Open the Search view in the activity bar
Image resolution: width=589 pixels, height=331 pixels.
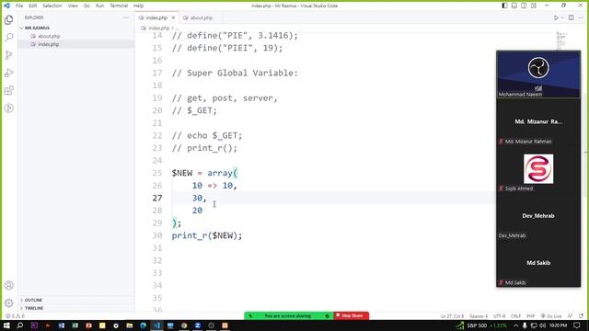pyautogui.click(x=9, y=37)
